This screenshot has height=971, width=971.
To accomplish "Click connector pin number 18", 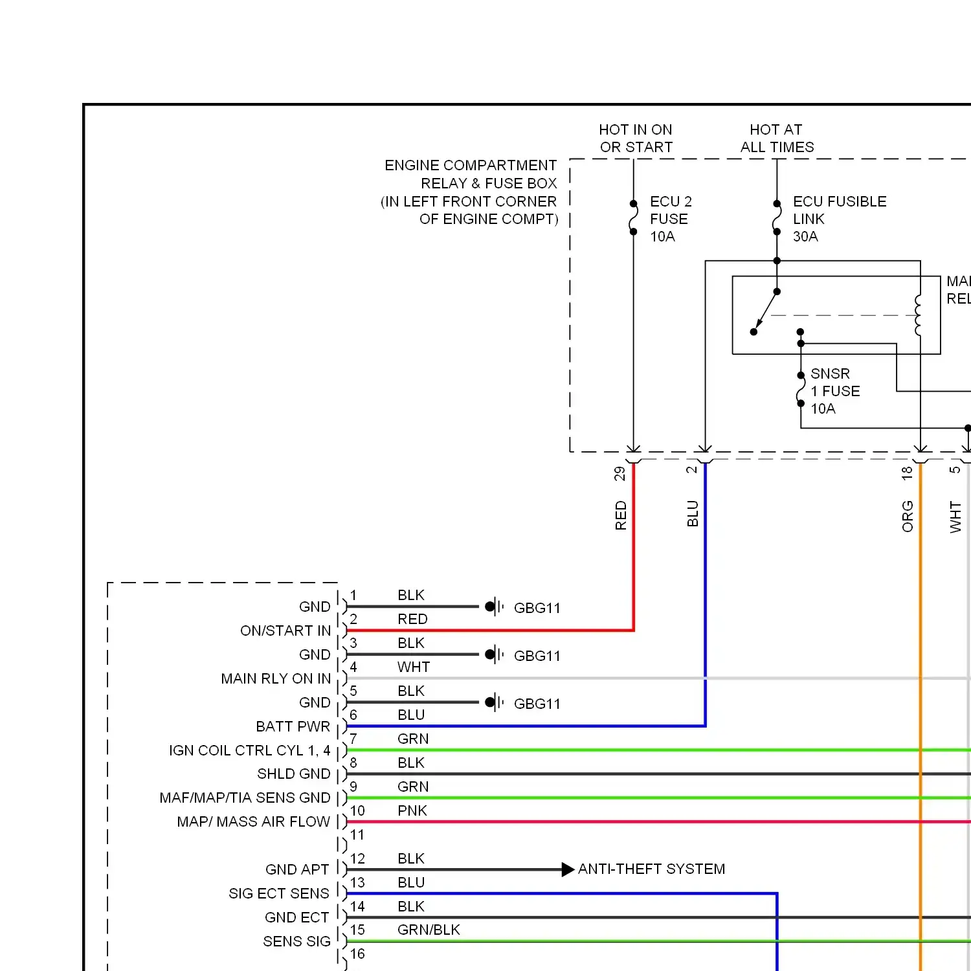I will point(907,473).
